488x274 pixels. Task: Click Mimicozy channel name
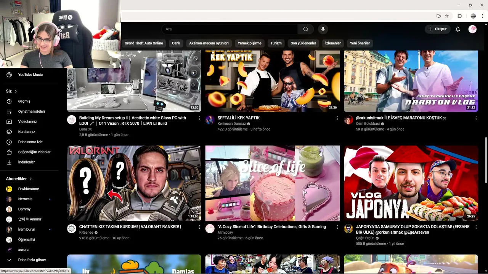click(x=225, y=233)
